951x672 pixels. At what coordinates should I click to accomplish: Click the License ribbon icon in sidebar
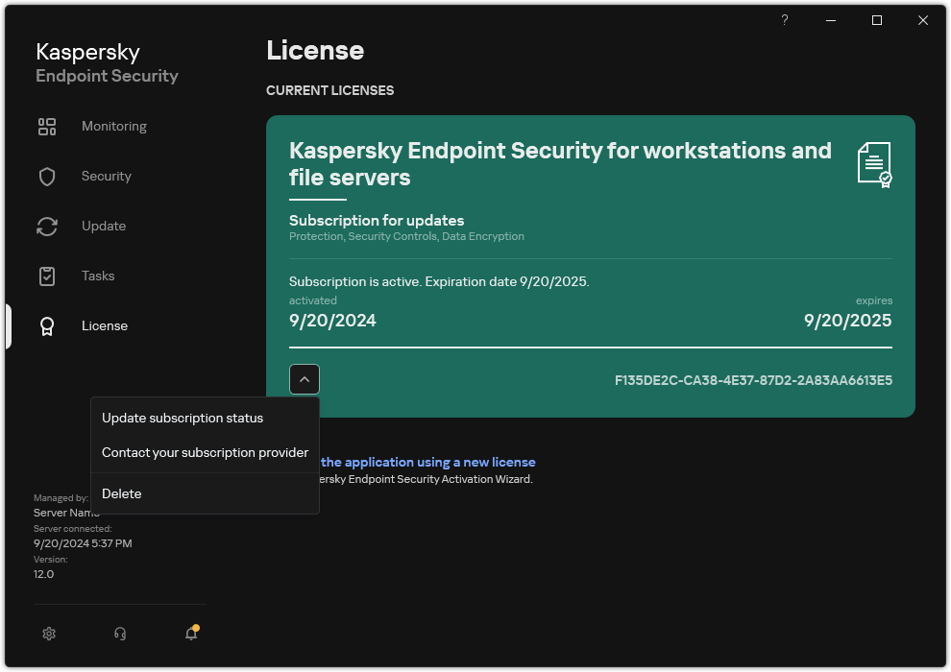47,326
